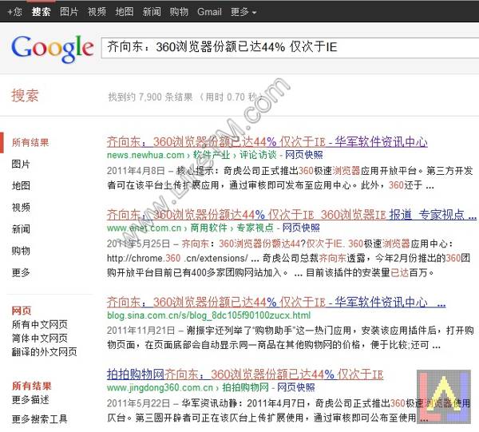Select the 网页 filter heading in sidebar
This screenshot has width=479, height=432.
point(22,311)
